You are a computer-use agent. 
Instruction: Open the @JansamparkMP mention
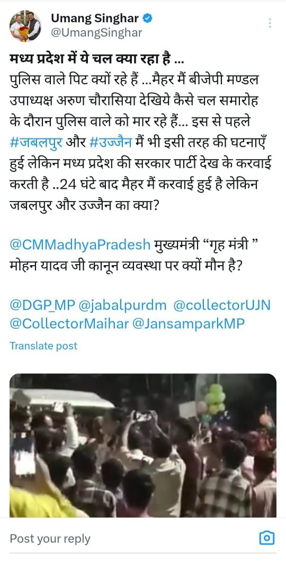click(x=189, y=324)
